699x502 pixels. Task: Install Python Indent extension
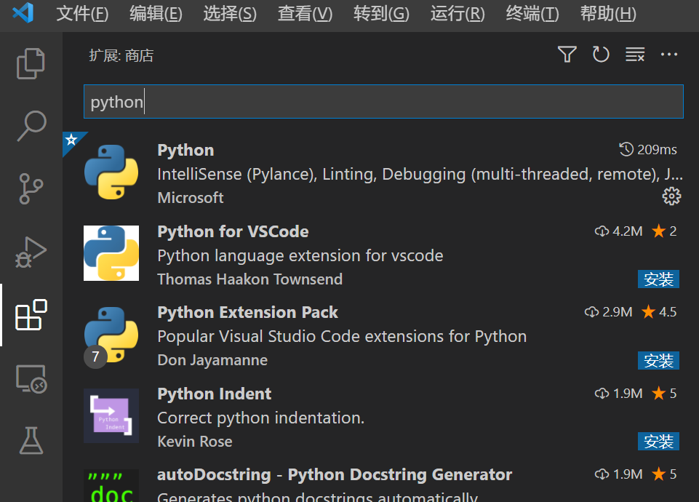click(658, 442)
